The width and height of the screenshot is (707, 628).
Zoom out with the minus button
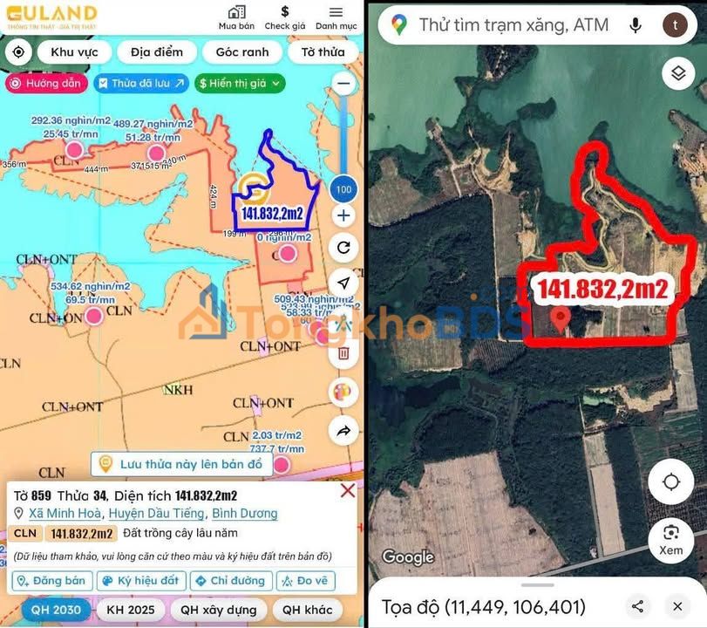343,85
